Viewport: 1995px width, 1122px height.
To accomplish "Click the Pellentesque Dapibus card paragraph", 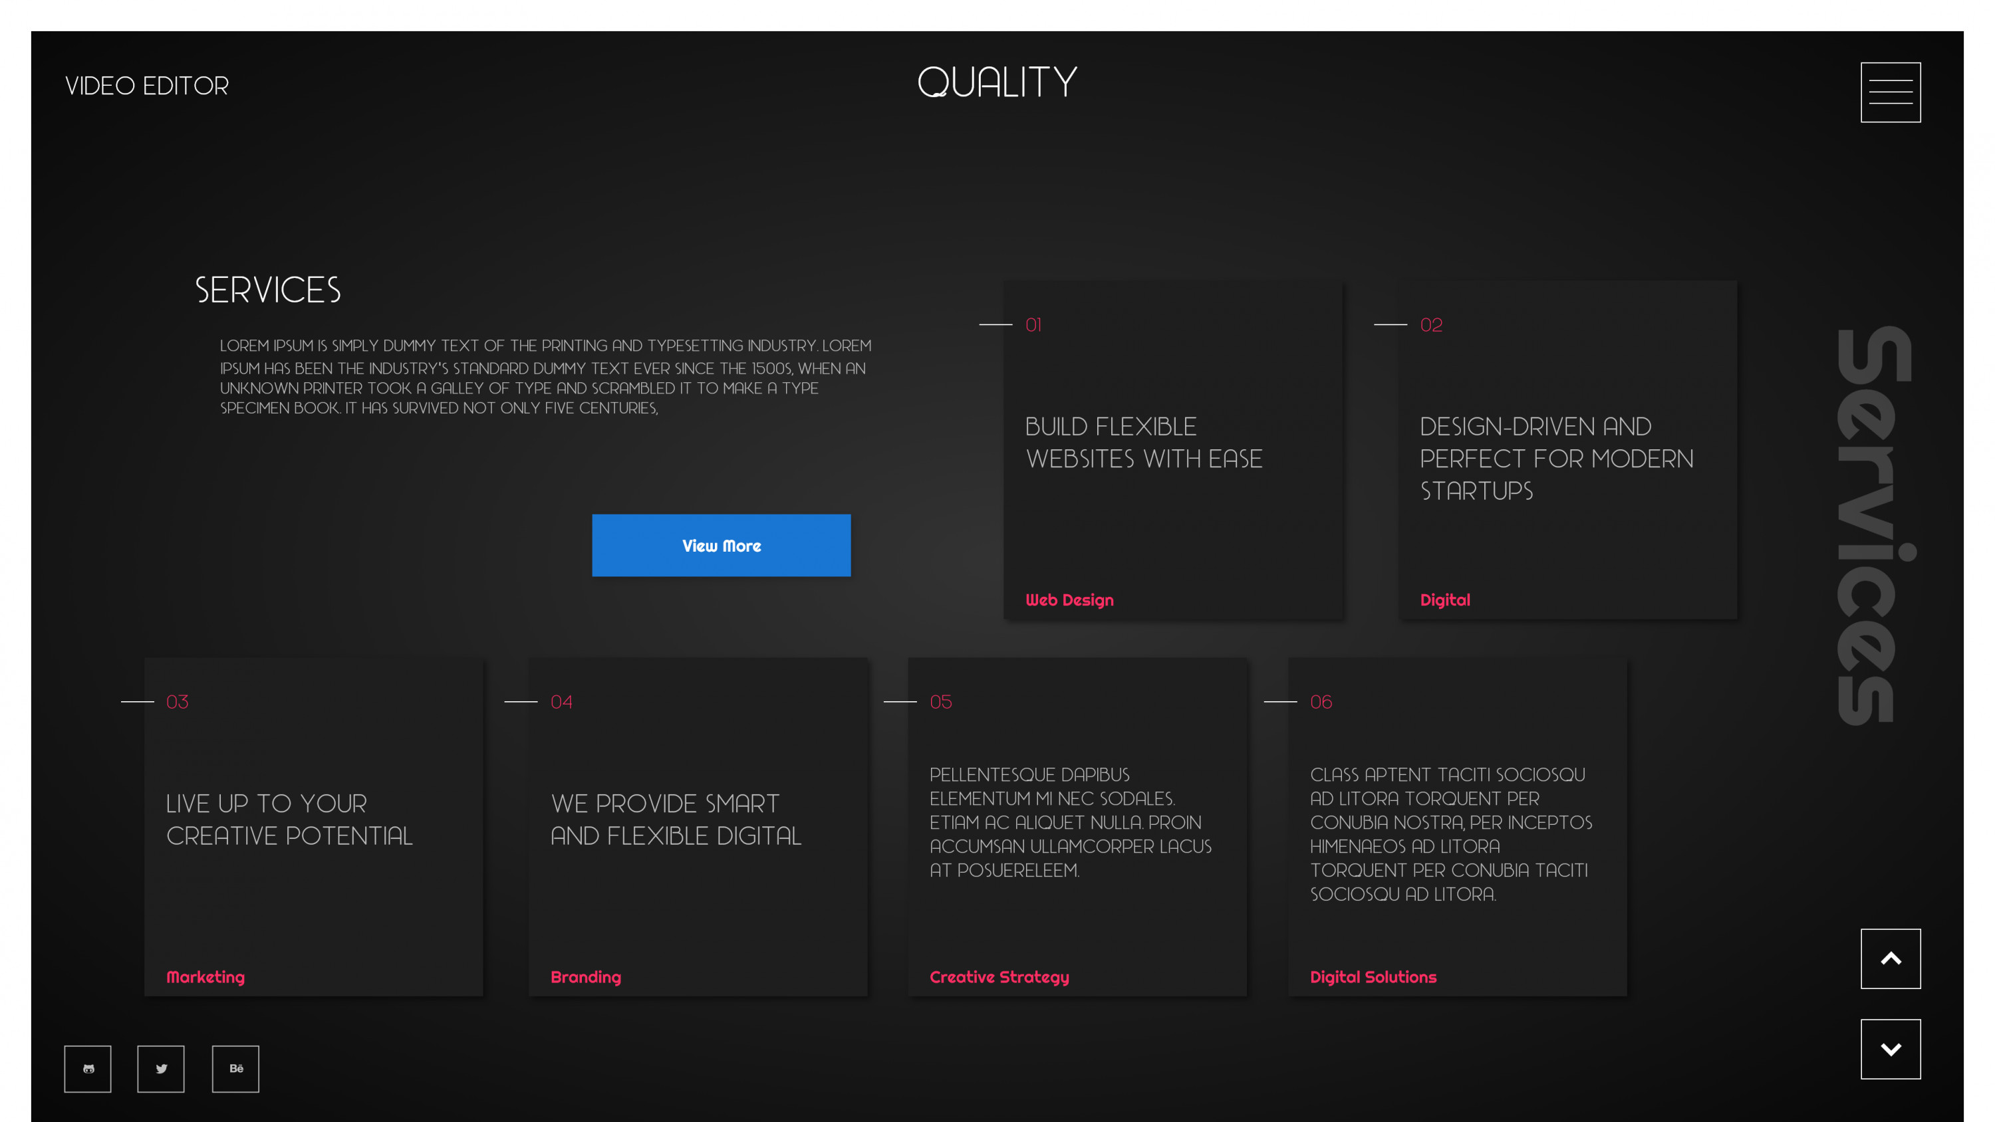I will pos(1070,822).
